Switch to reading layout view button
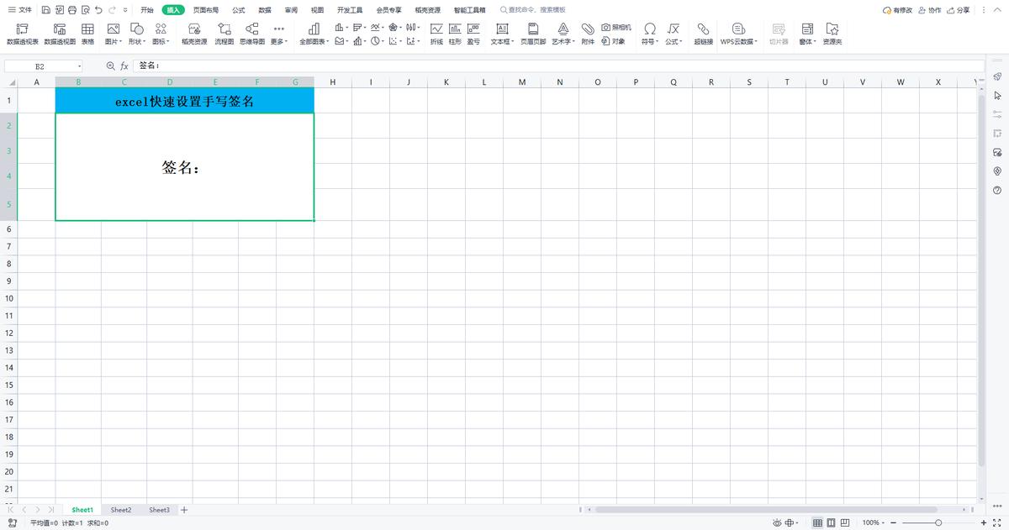 pyautogui.click(x=845, y=522)
